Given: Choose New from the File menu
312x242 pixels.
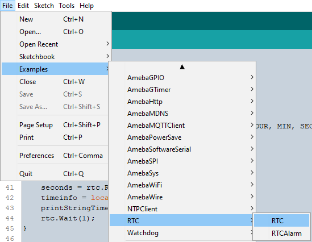Looking at the screenshot, I should click(55, 19).
